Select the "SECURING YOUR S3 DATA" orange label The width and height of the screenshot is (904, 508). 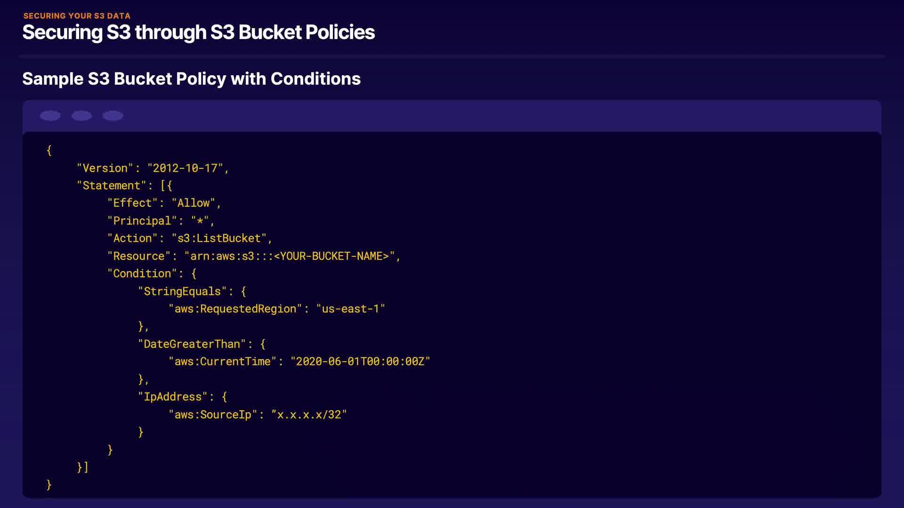point(77,16)
